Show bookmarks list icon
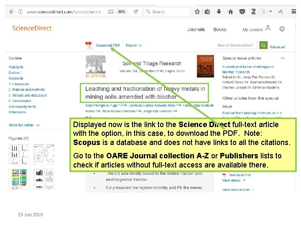 click(x=207, y=12)
